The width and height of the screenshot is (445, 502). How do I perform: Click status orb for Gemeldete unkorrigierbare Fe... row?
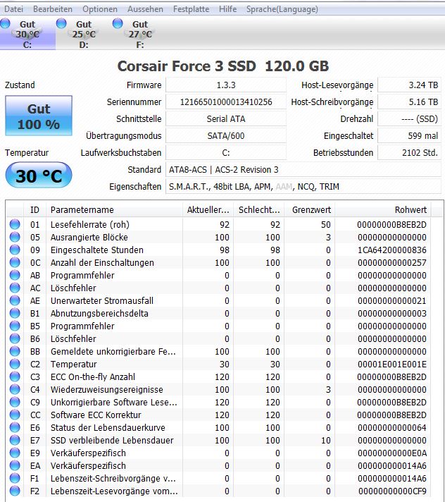[x=15, y=351]
